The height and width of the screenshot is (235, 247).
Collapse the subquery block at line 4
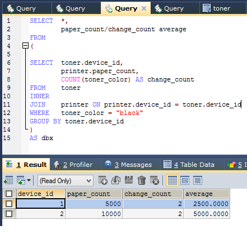25,46
